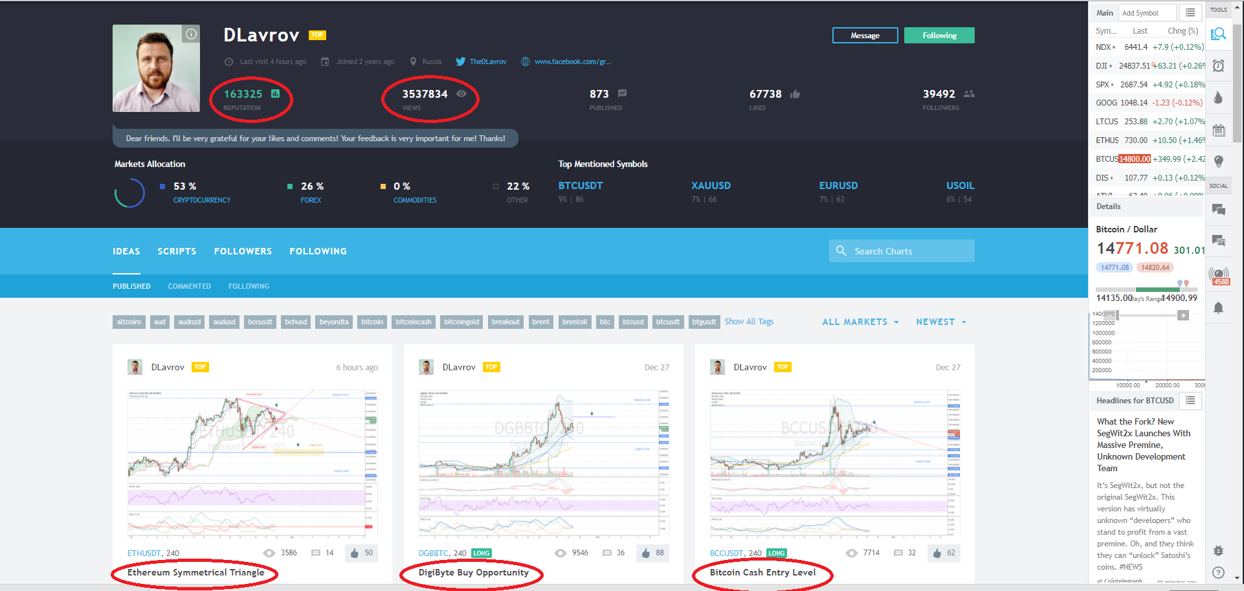Click the followers people icon
The height and width of the screenshot is (591, 1244).
click(969, 94)
